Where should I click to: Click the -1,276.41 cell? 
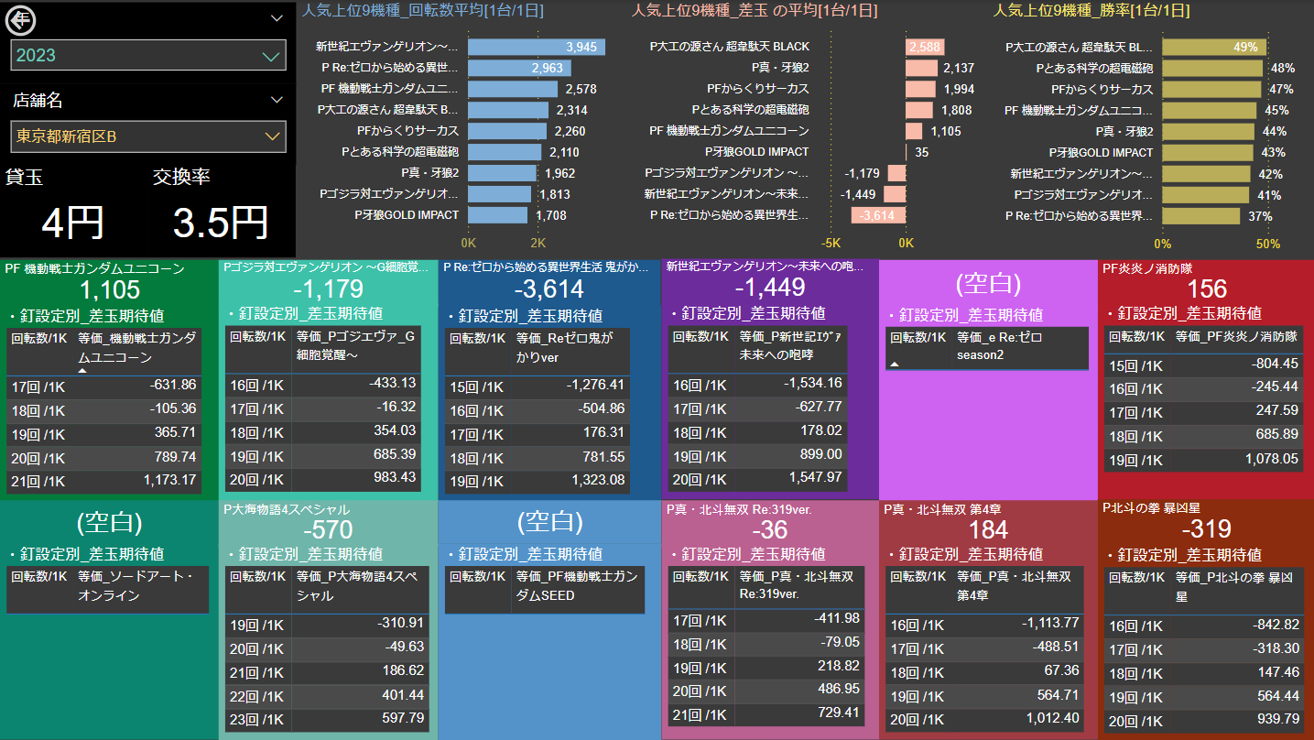pos(595,385)
